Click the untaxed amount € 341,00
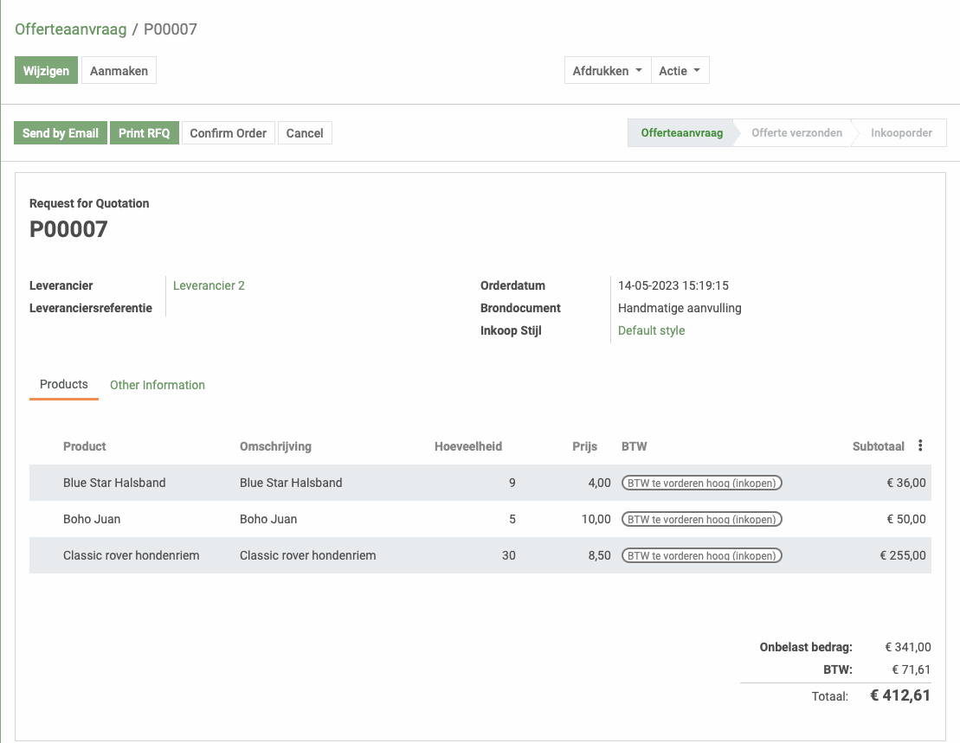 point(908,647)
